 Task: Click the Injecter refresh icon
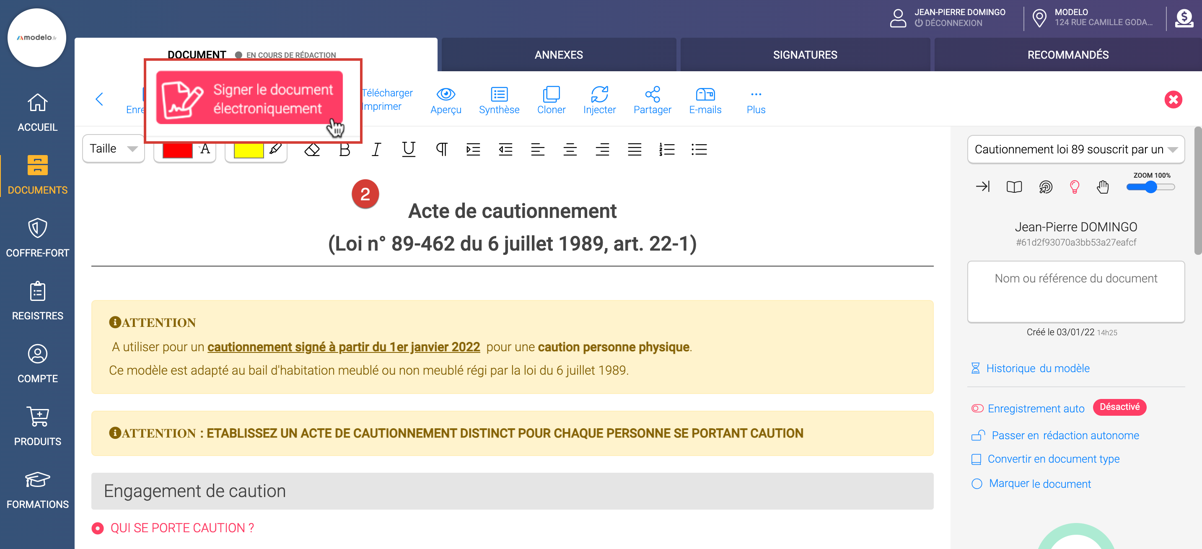599,95
